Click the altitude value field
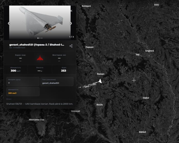This screenshot has height=143, width=179. click(40, 71)
